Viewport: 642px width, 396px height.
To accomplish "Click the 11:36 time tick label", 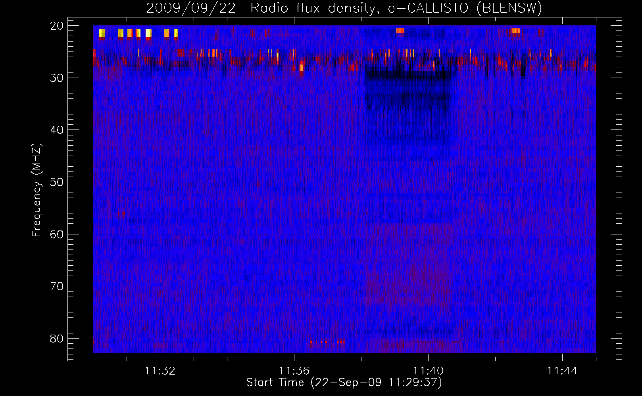I will [294, 371].
